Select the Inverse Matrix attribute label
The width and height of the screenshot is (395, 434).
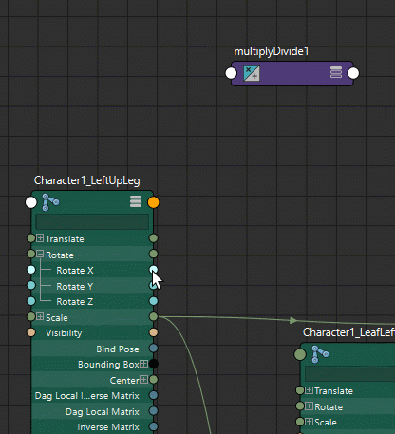pyautogui.click(x=108, y=427)
